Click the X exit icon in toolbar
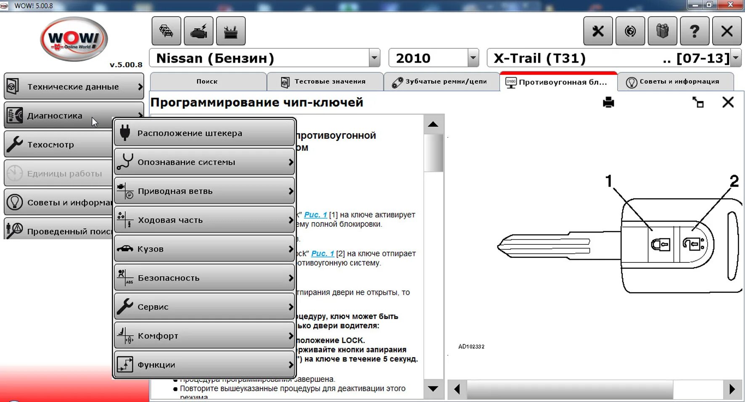This screenshot has width=745, height=402. pos(727,31)
